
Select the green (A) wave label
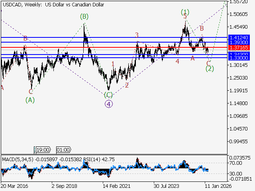click(x=30, y=100)
